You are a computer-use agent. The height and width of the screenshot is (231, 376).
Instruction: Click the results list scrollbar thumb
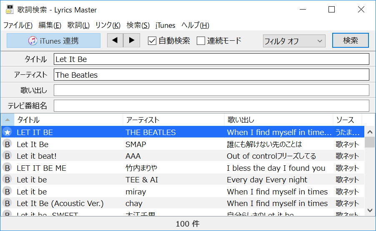point(370,143)
